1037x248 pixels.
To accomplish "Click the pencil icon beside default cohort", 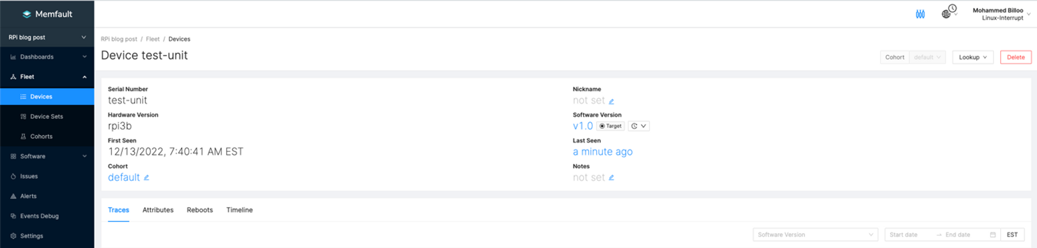I will coord(146,178).
